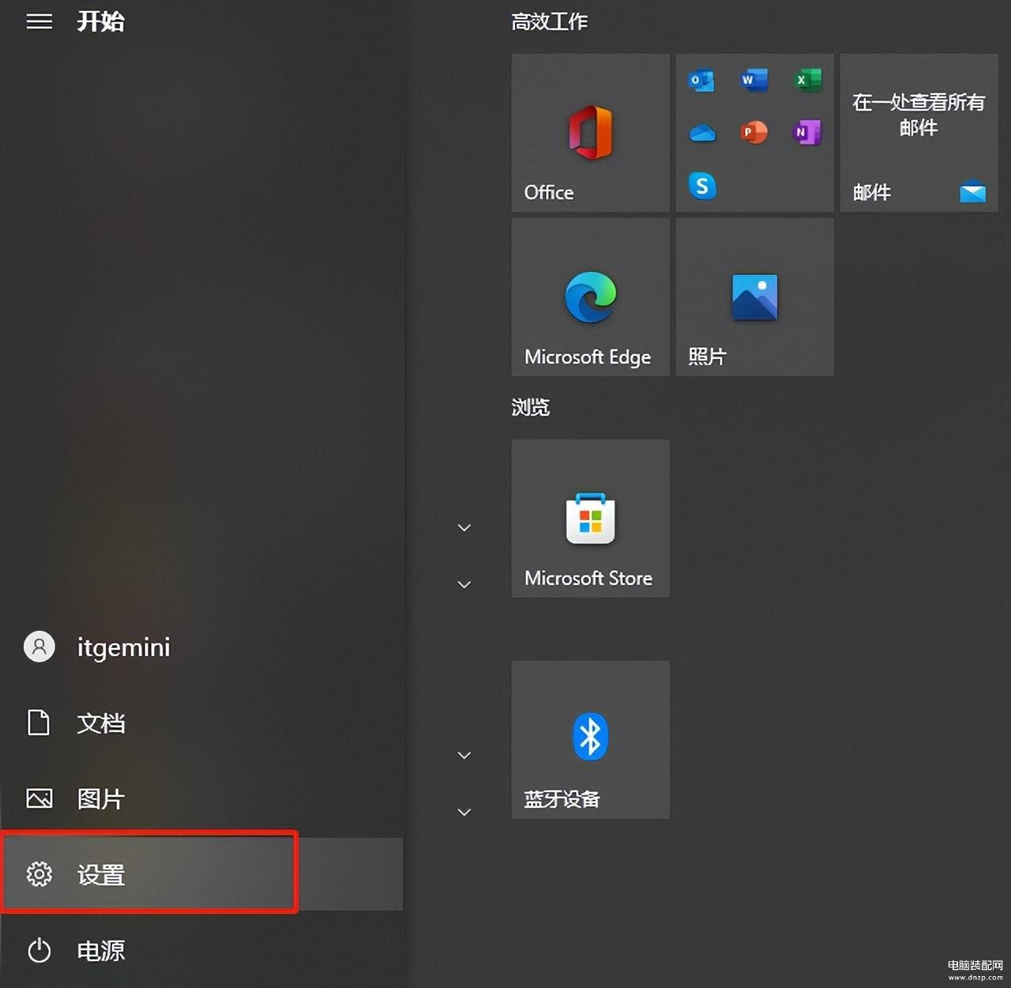The image size is (1011, 988).
Task: Select the 浏览 group header
Action: (x=530, y=407)
